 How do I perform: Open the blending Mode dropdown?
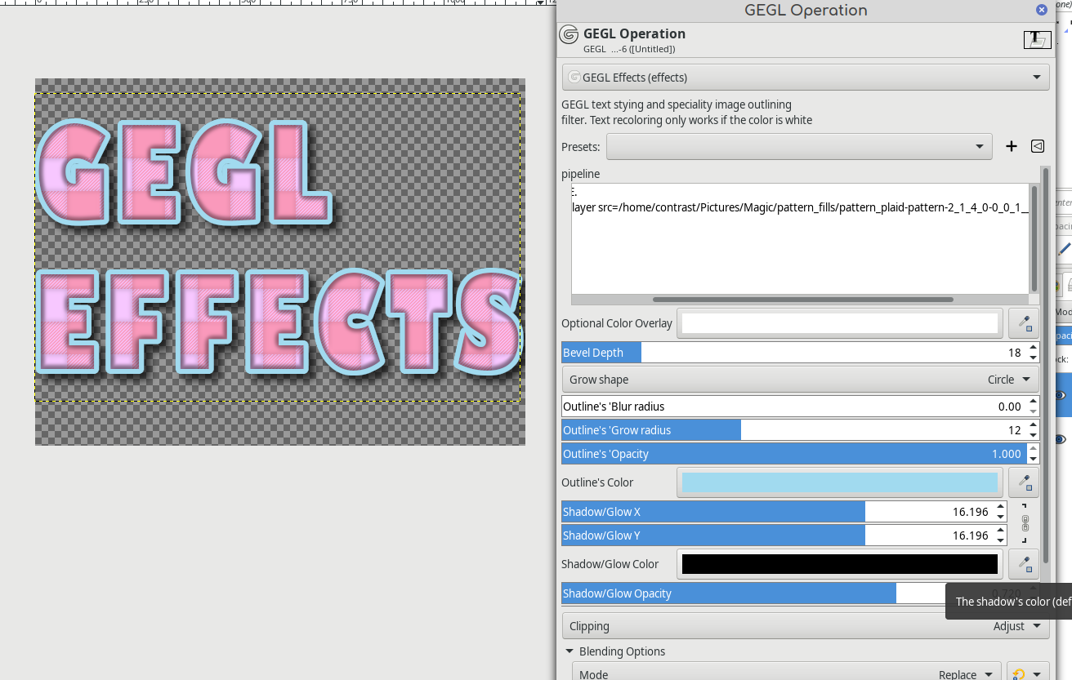pyautogui.click(x=786, y=674)
